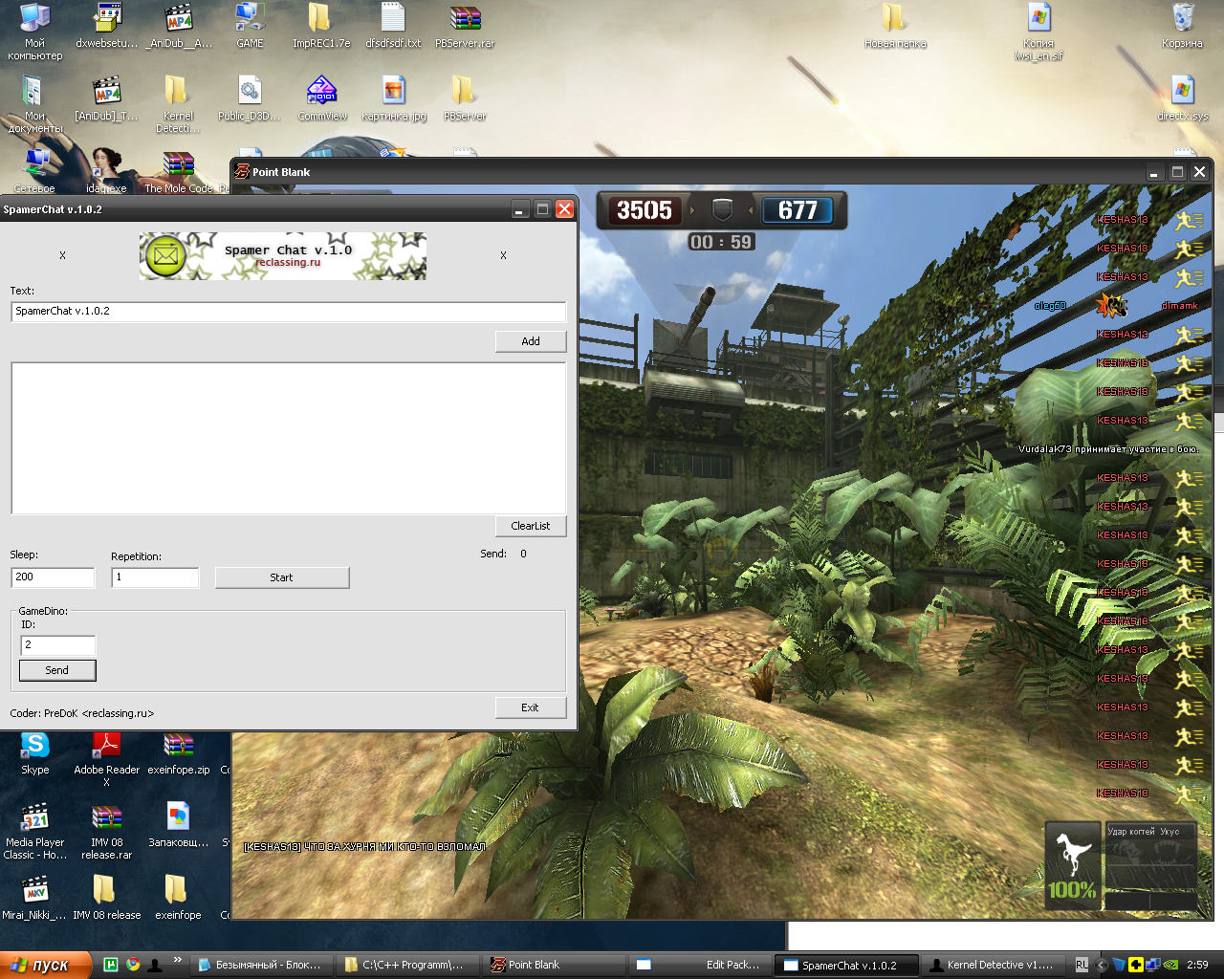1224x979 pixels.
Task: Click the Coder: PreDoK credit text
Action: click(82, 713)
